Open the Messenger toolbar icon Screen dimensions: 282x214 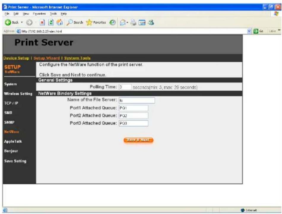151,23
